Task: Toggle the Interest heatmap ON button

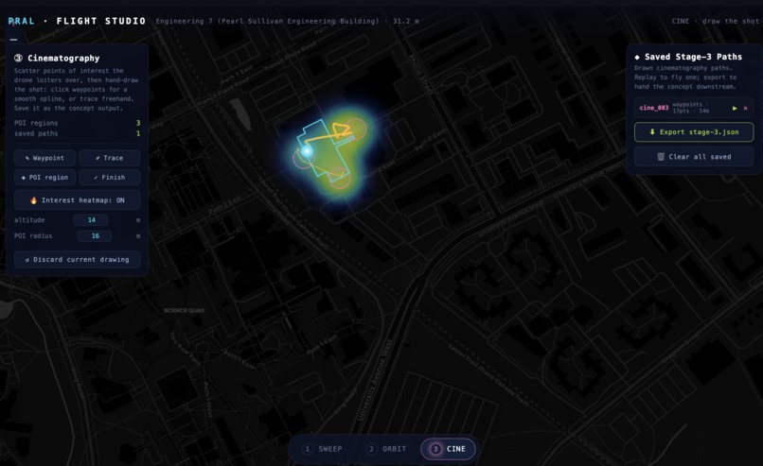Action: pos(78,200)
